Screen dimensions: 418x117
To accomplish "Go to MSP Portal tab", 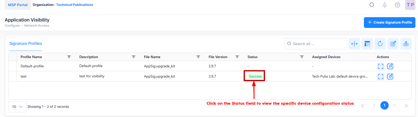I will [18, 5].
